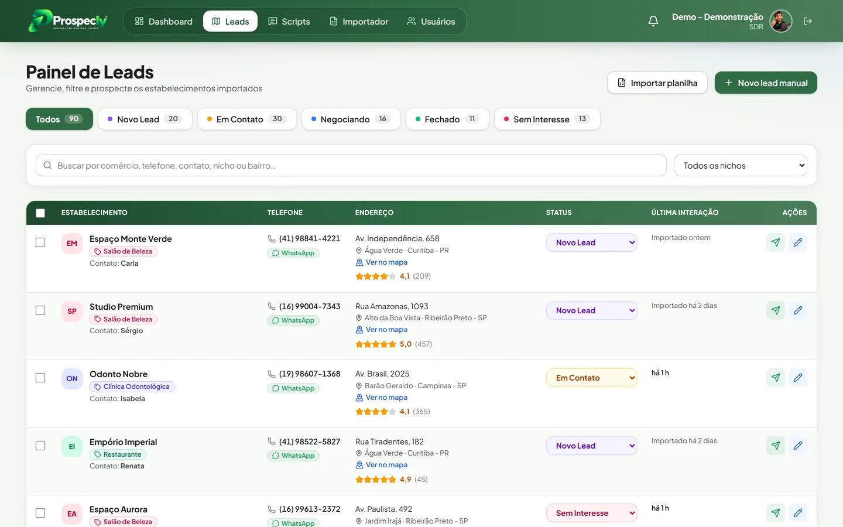The height and width of the screenshot is (527, 843).
Task: Change status of Studio Premium
Action: pyautogui.click(x=592, y=310)
